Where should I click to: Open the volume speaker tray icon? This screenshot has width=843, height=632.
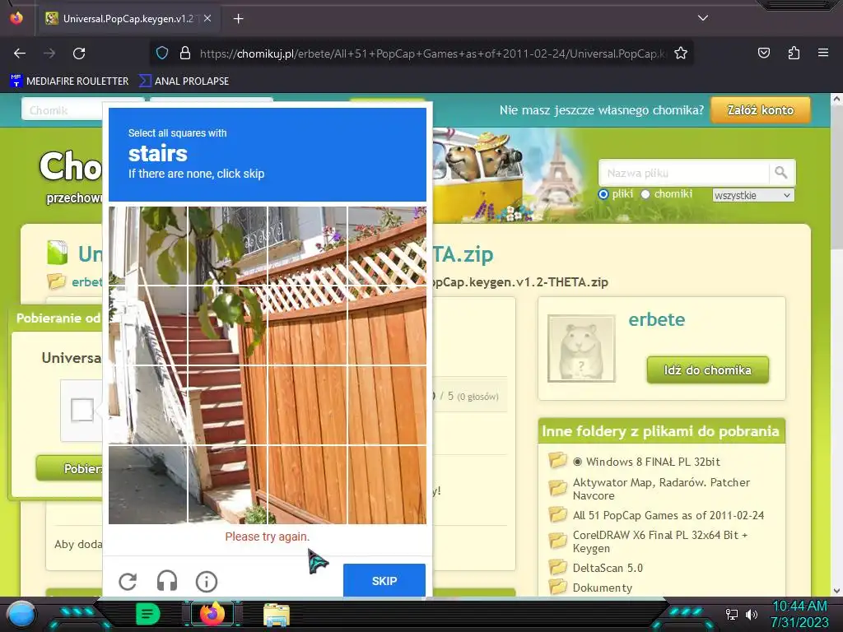752,614
